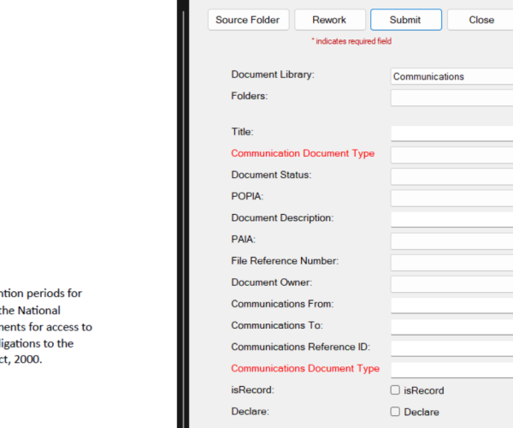The width and height of the screenshot is (513, 428).
Task: Focus the Title input field
Action: coord(451,134)
